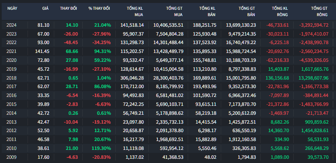Sort by the THAY ĐỔI column header

pyautogui.click(x=68, y=8)
